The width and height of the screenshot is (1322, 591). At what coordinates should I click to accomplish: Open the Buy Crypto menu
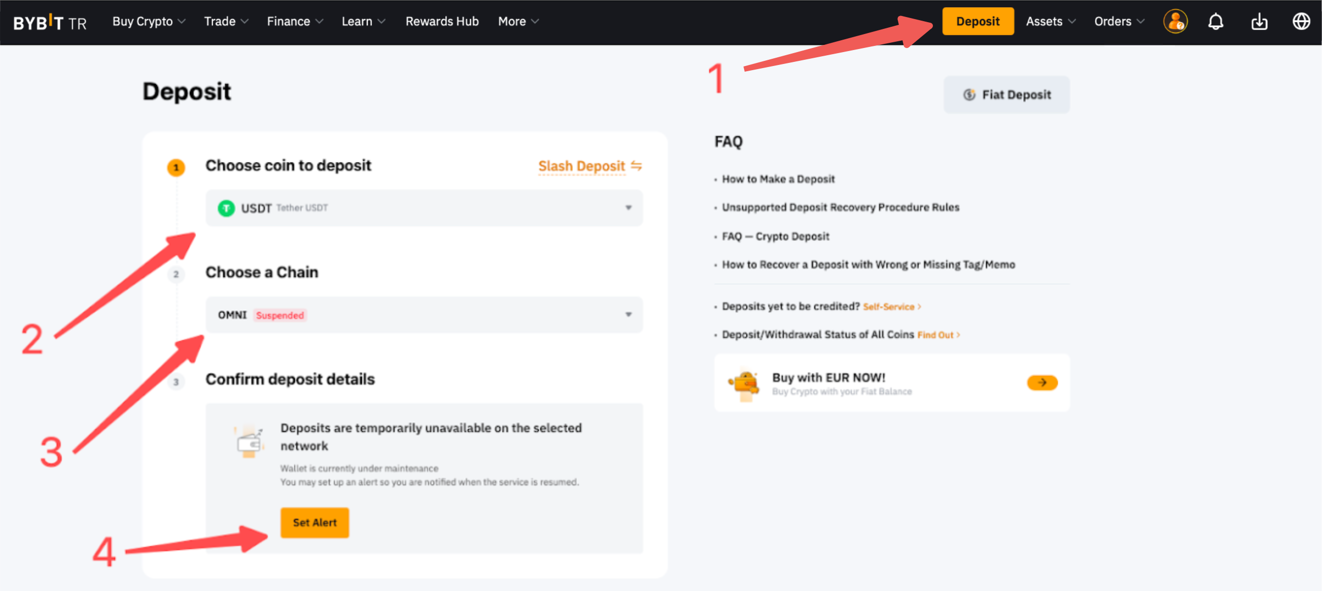click(x=149, y=22)
